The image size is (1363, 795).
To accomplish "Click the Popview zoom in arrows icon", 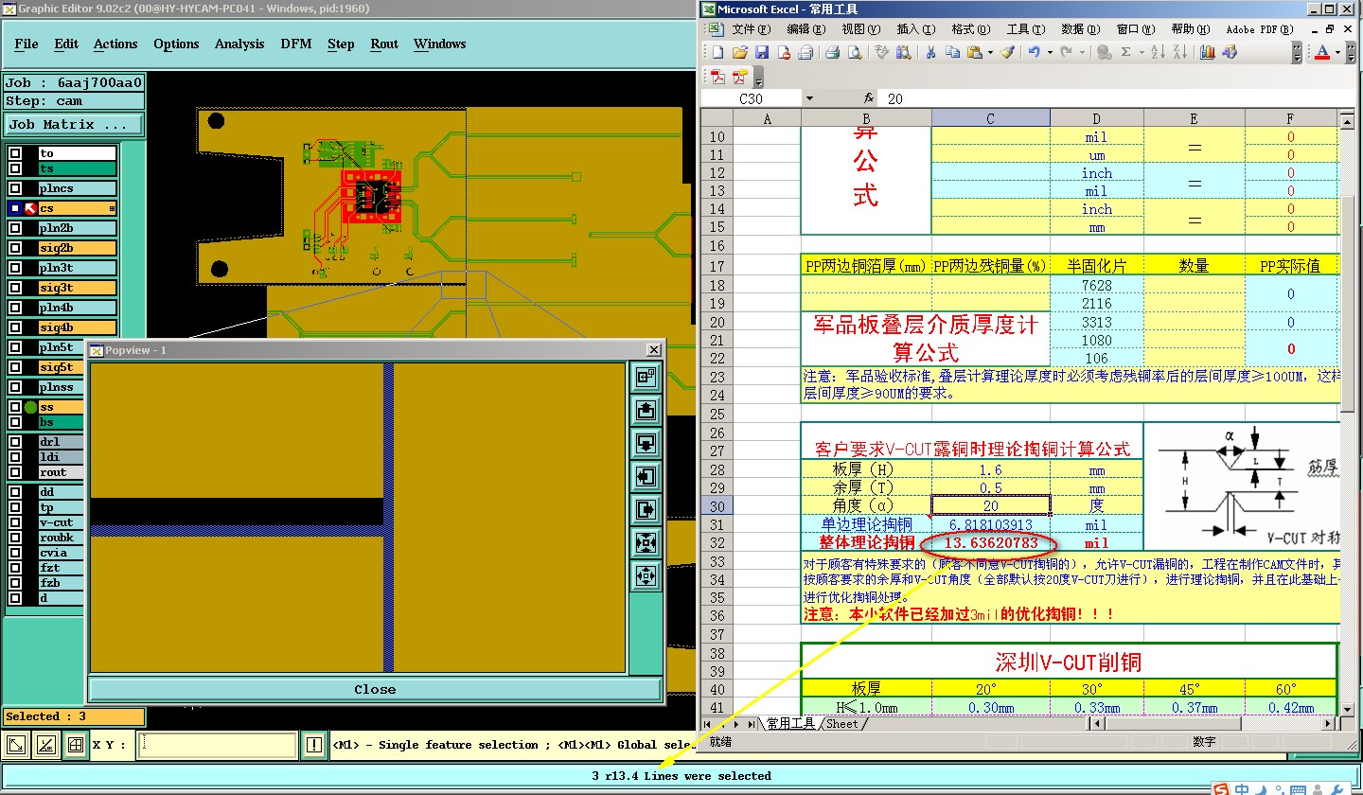I will tap(646, 542).
